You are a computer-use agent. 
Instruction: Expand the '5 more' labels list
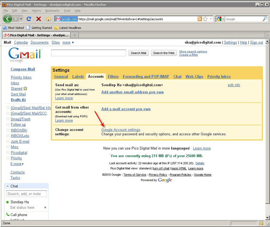[x=17, y=164]
